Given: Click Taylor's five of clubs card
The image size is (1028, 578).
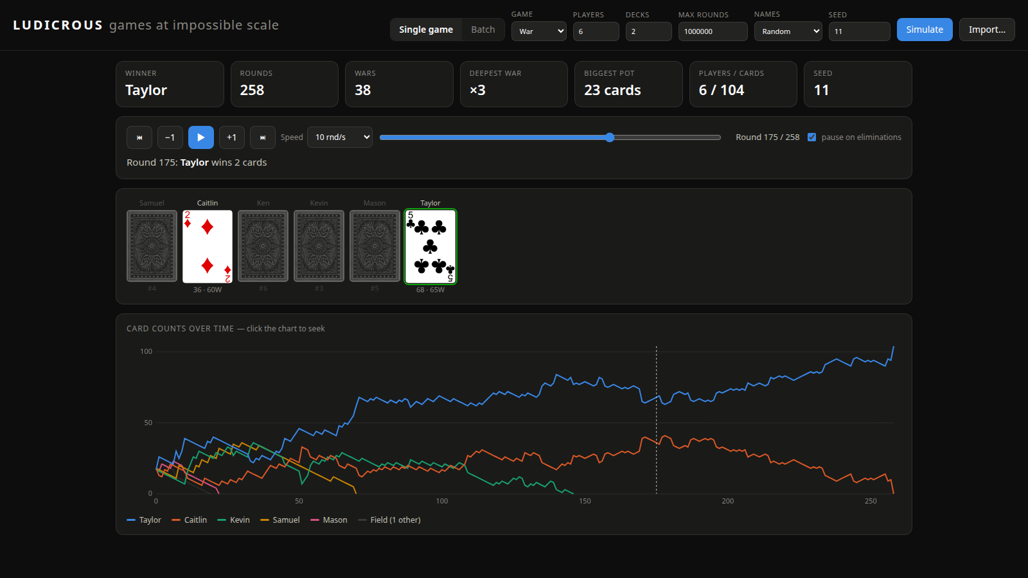Looking at the screenshot, I should click(430, 247).
